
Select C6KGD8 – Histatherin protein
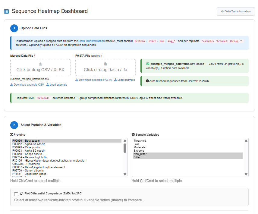point(67,164)
